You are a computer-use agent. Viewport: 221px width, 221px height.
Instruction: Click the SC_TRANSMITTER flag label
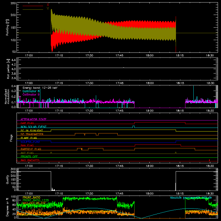coord(32,134)
